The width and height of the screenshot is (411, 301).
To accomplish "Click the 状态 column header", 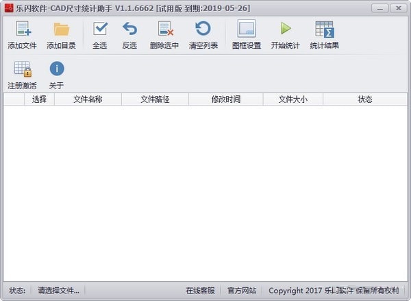I will pos(365,99).
